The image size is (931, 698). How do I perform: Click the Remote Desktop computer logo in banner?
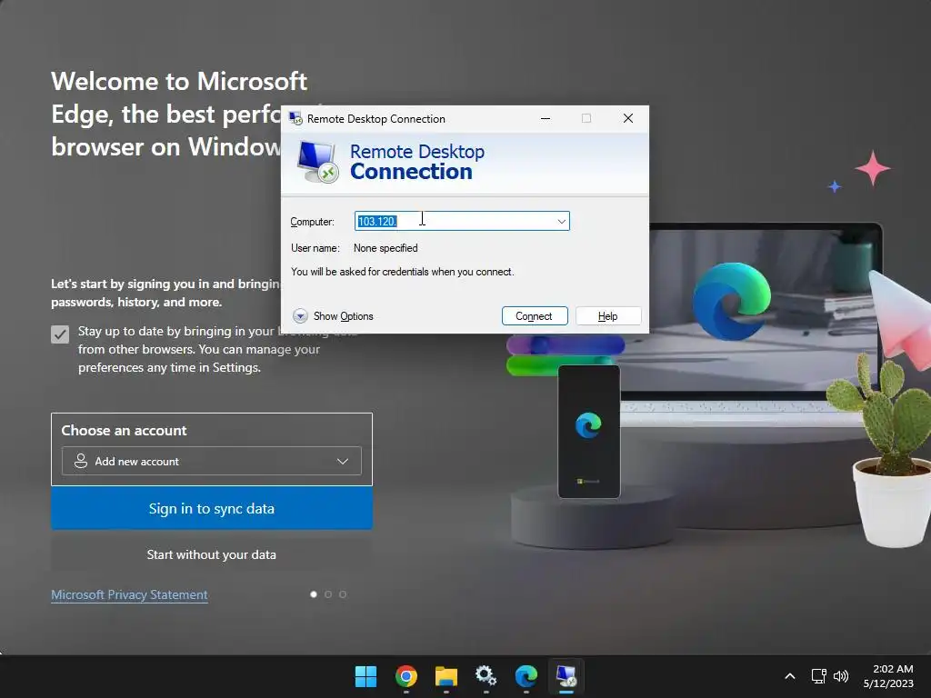(x=317, y=162)
